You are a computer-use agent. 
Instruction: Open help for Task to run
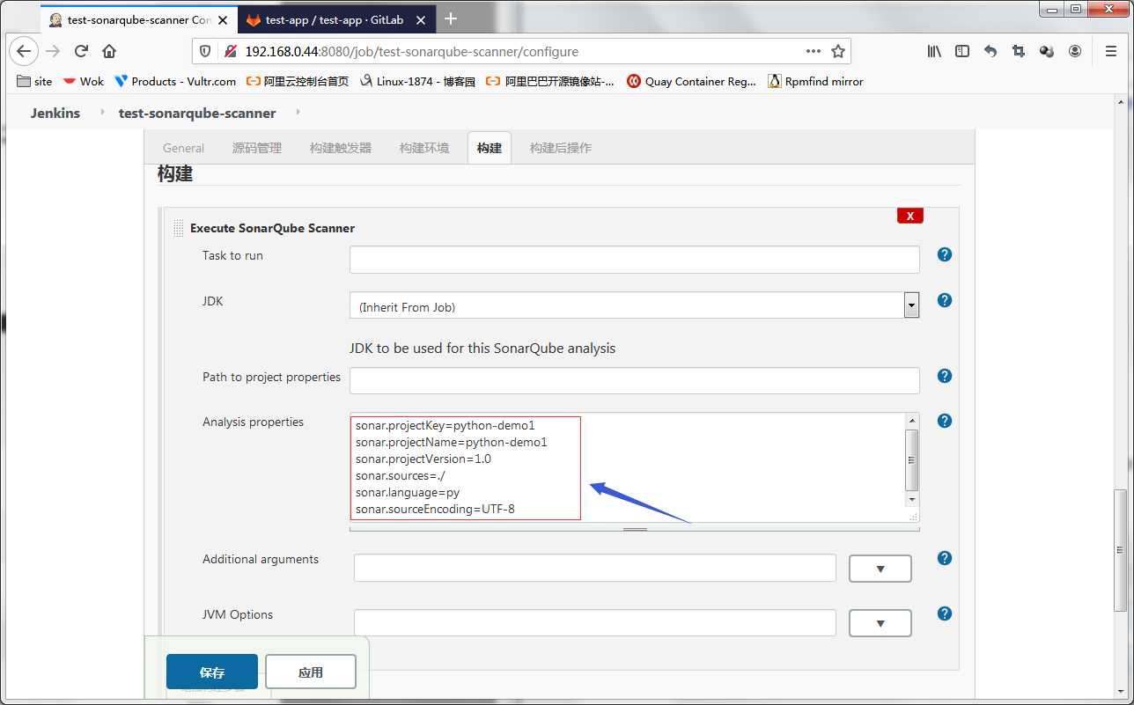pos(944,254)
